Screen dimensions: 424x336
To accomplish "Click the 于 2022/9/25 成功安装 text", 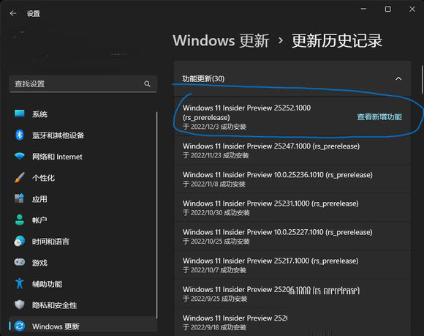I will tap(215, 299).
